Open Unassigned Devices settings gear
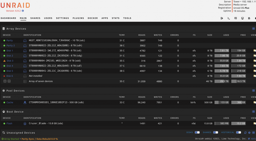This screenshot has height=141, width=256. click(x=249, y=133)
